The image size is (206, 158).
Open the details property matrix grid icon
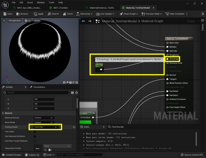coord(72,93)
